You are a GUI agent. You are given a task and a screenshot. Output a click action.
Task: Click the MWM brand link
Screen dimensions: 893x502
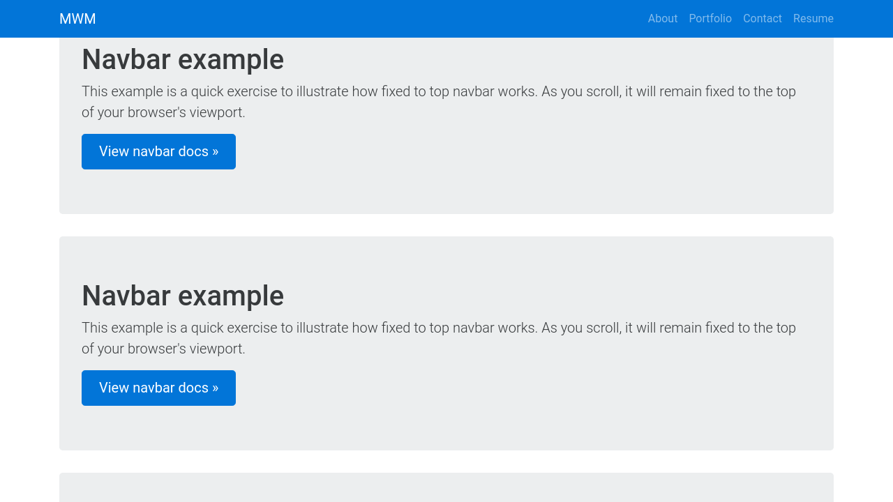pos(77,19)
